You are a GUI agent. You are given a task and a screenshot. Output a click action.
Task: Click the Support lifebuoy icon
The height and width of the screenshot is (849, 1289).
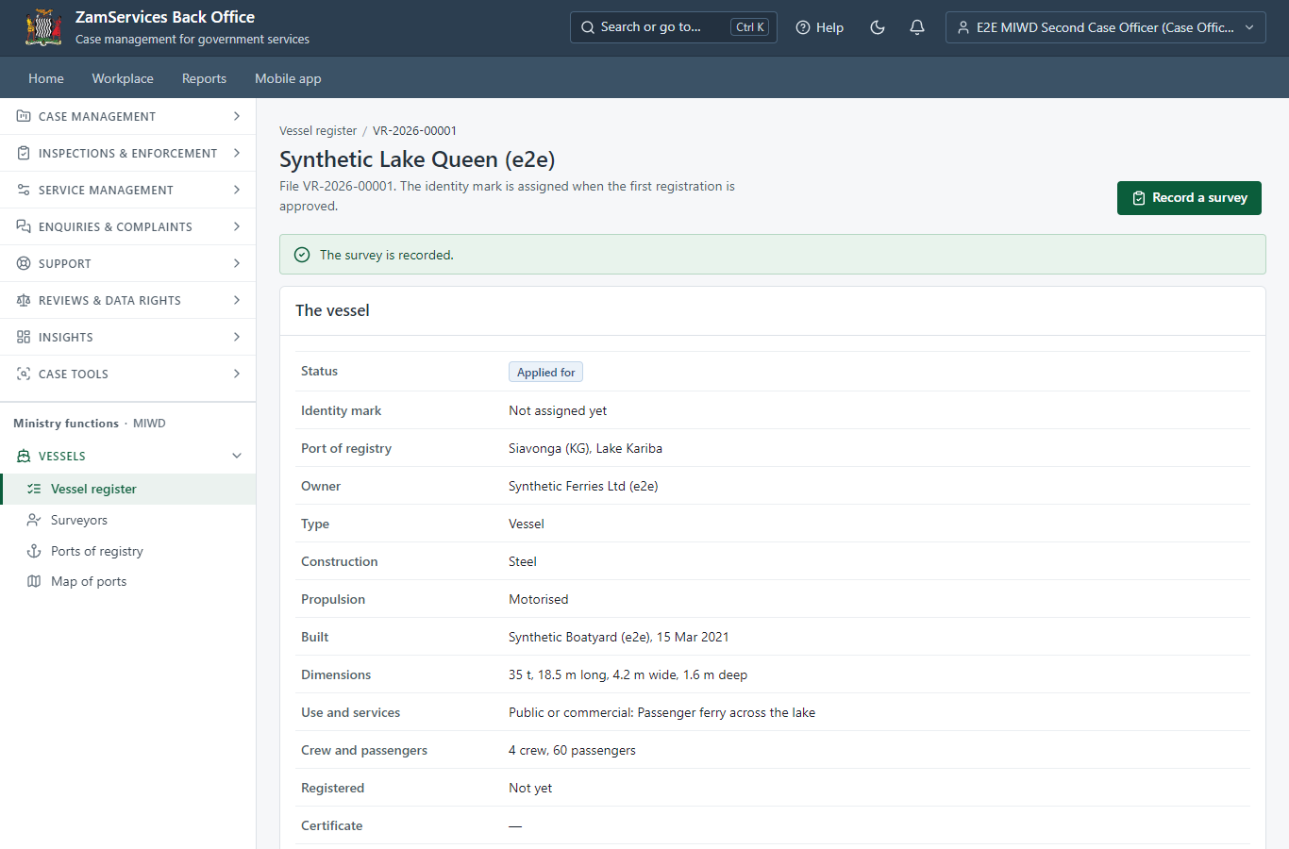pyautogui.click(x=24, y=263)
